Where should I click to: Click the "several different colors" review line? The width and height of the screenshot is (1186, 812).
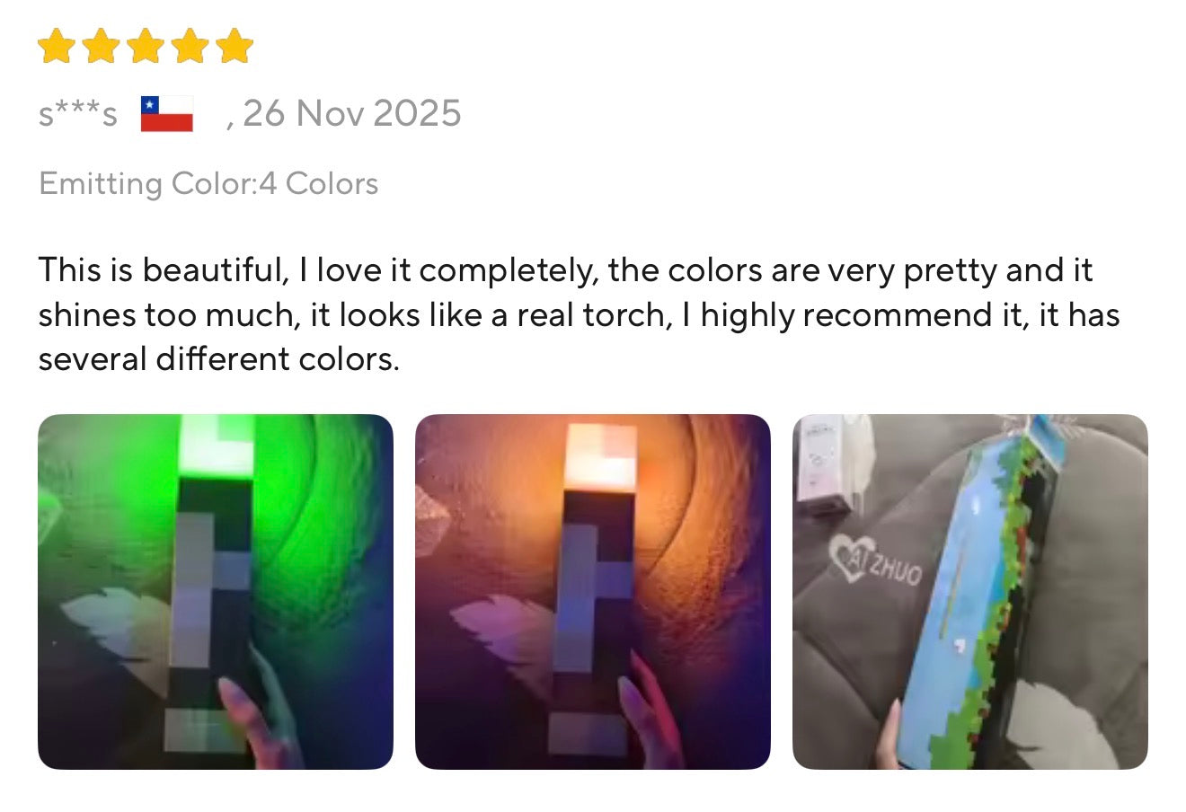click(x=218, y=359)
